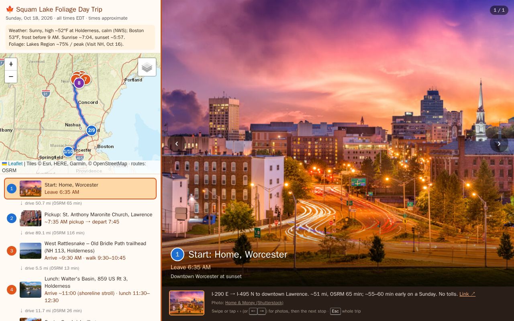This screenshot has width=514, height=321.
Task: Click the weather and foliage info box
Action: [x=80, y=37]
